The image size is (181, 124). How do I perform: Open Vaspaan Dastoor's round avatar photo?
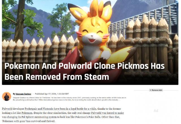7,96
